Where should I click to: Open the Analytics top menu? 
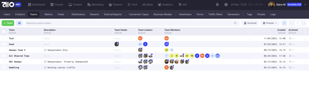166,5
